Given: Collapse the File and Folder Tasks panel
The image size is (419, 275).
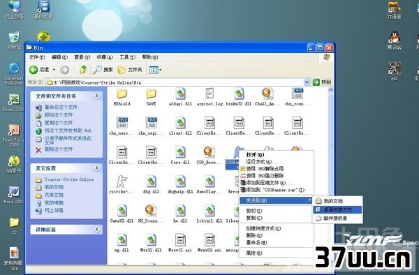Looking at the screenshot, I should click(97, 96).
